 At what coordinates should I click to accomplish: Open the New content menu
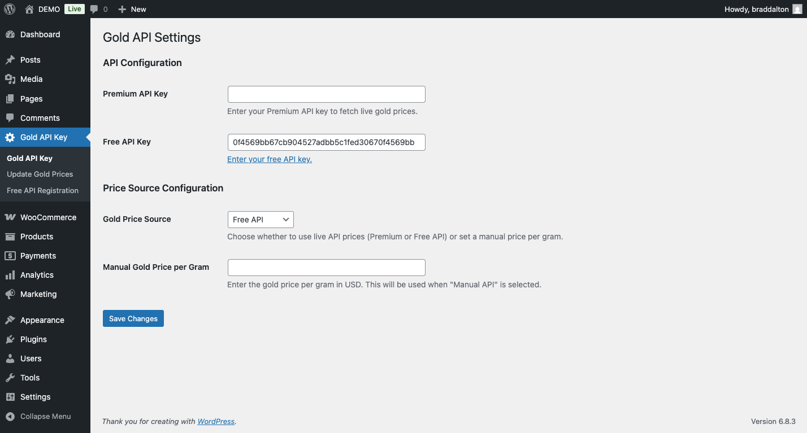point(132,9)
